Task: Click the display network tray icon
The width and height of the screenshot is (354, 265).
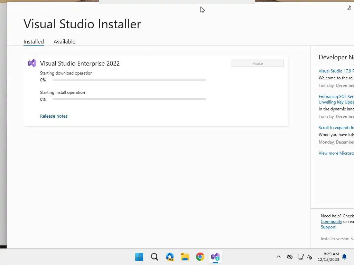Action: (x=300, y=257)
